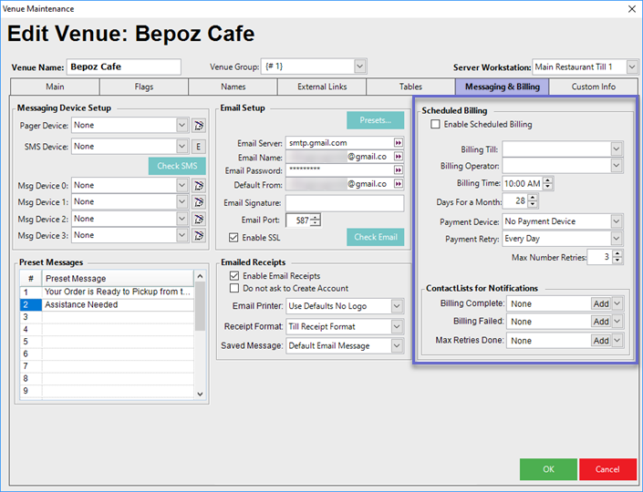
Task: Uncheck the Enable SSL checkbox
Action: (234, 238)
